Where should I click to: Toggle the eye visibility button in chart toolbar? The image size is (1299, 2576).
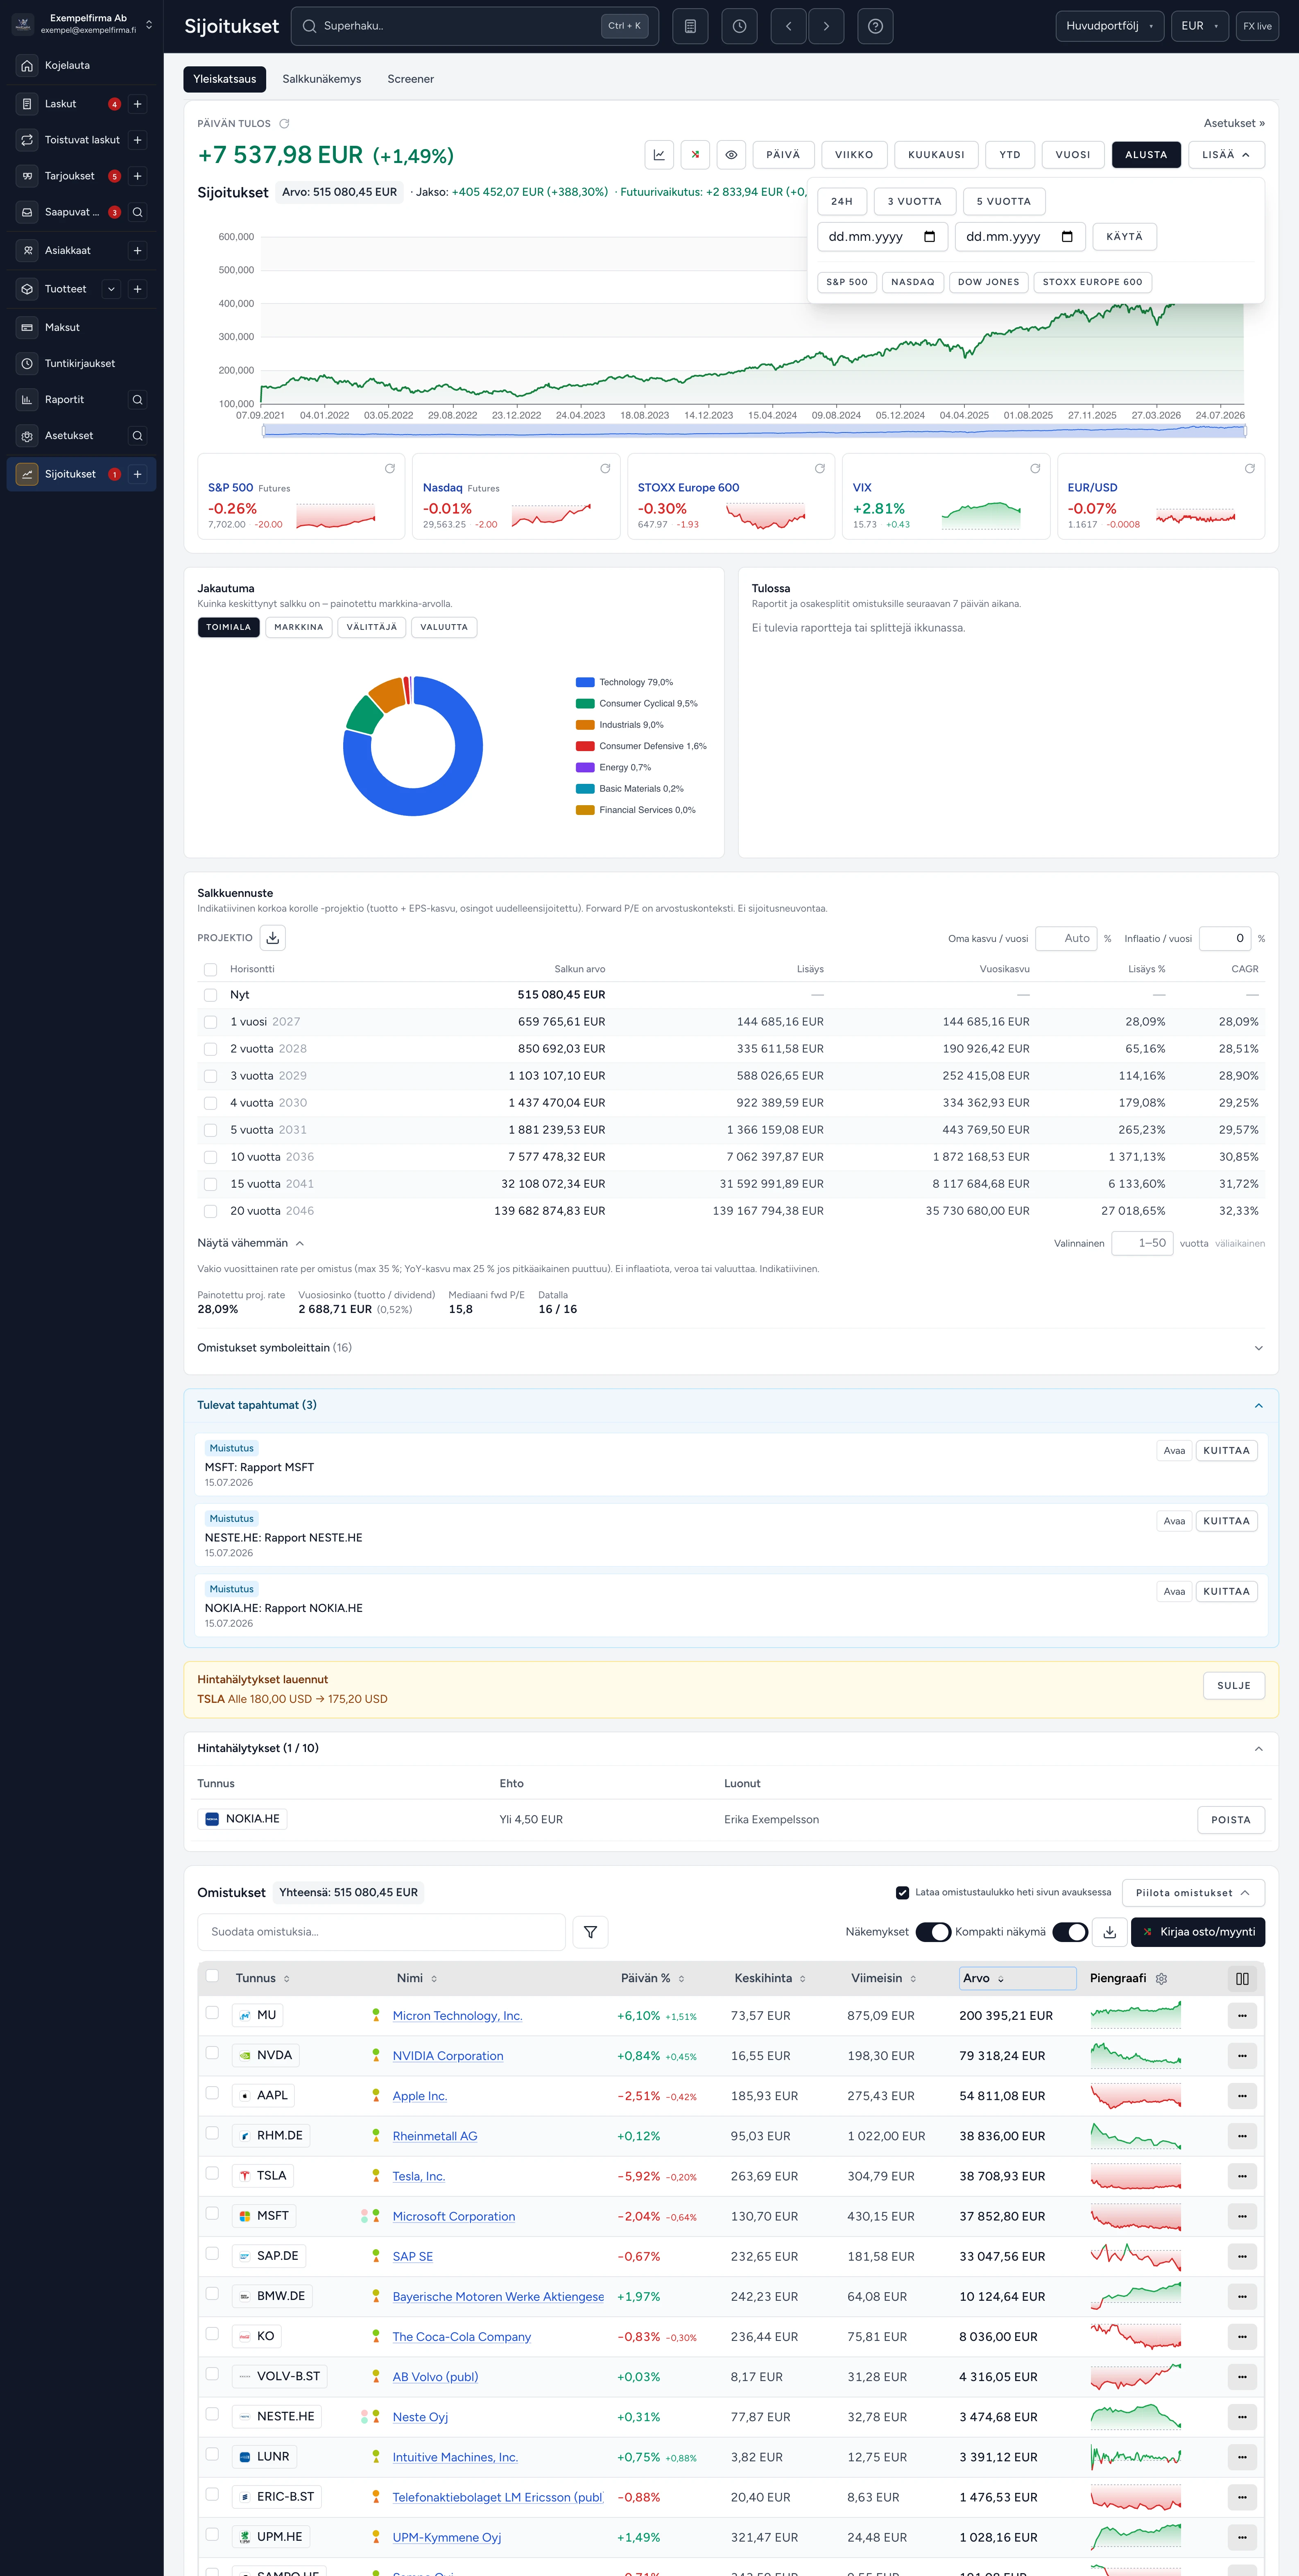(x=731, y=155)
